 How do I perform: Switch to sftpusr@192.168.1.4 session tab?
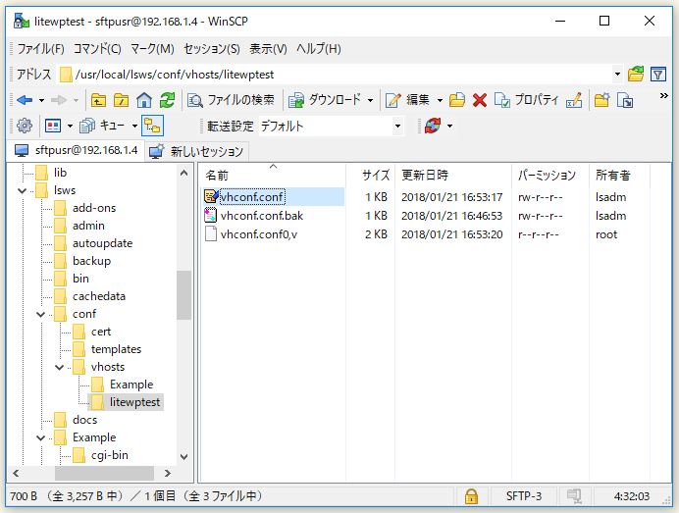[x=76, y=151]
